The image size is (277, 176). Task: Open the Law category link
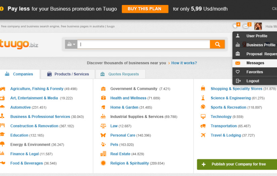[x=114, y=126]
